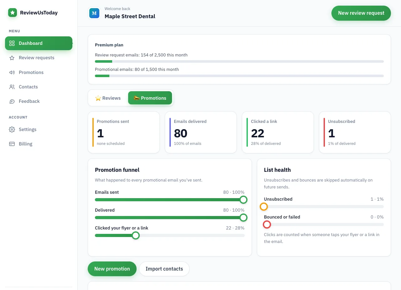401x290 pixels.
Task: Click the red Bounced or failed handle
Action: click(267, 224)
